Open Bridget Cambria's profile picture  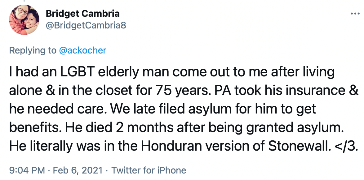[x=24, y=20]
